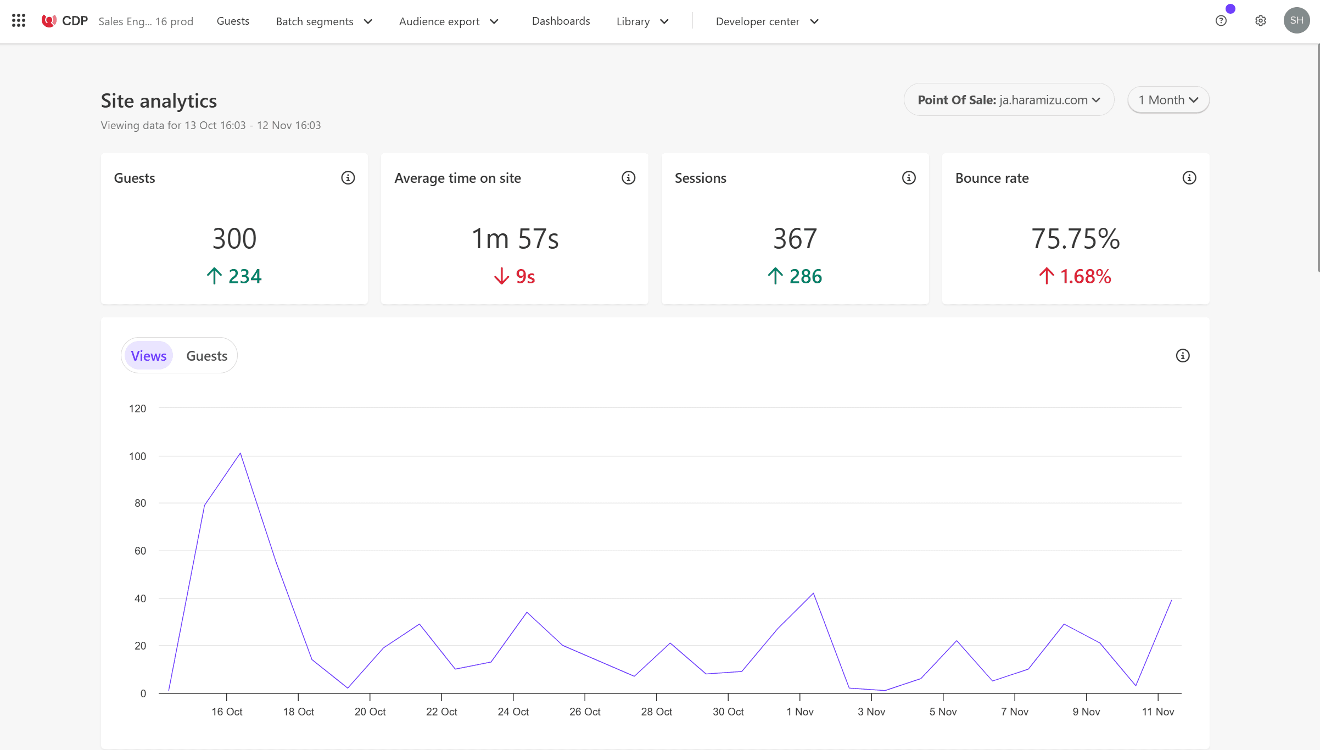Expand the Developer center menu
The width and height of the screenshot is (1320, 750).
pos(767,21)
